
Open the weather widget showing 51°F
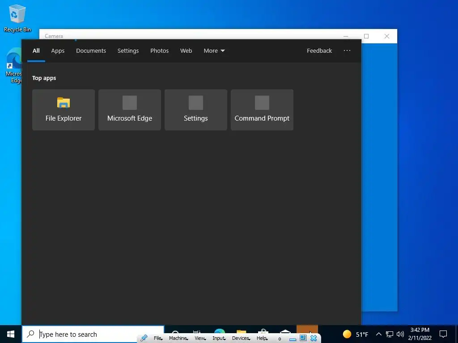coord(356,334)
